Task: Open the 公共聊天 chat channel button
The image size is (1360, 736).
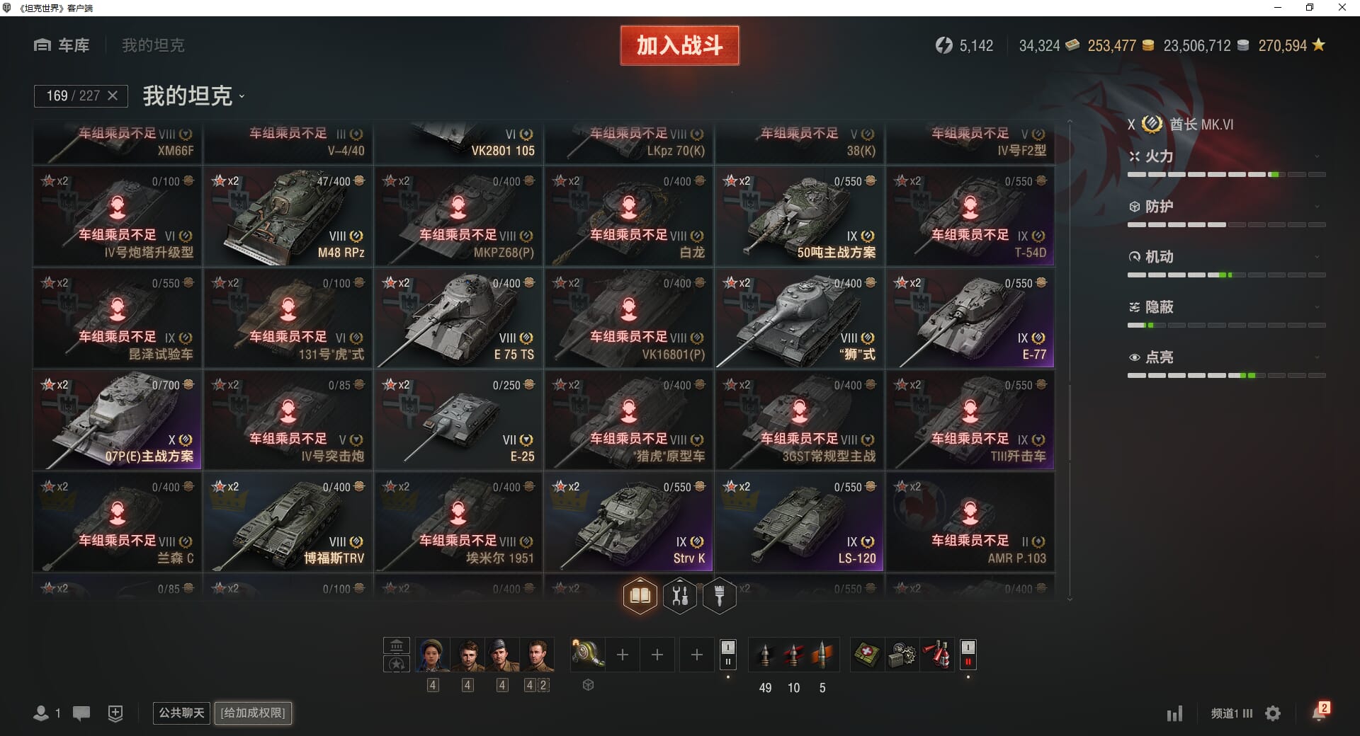Action: pos(181,713)
